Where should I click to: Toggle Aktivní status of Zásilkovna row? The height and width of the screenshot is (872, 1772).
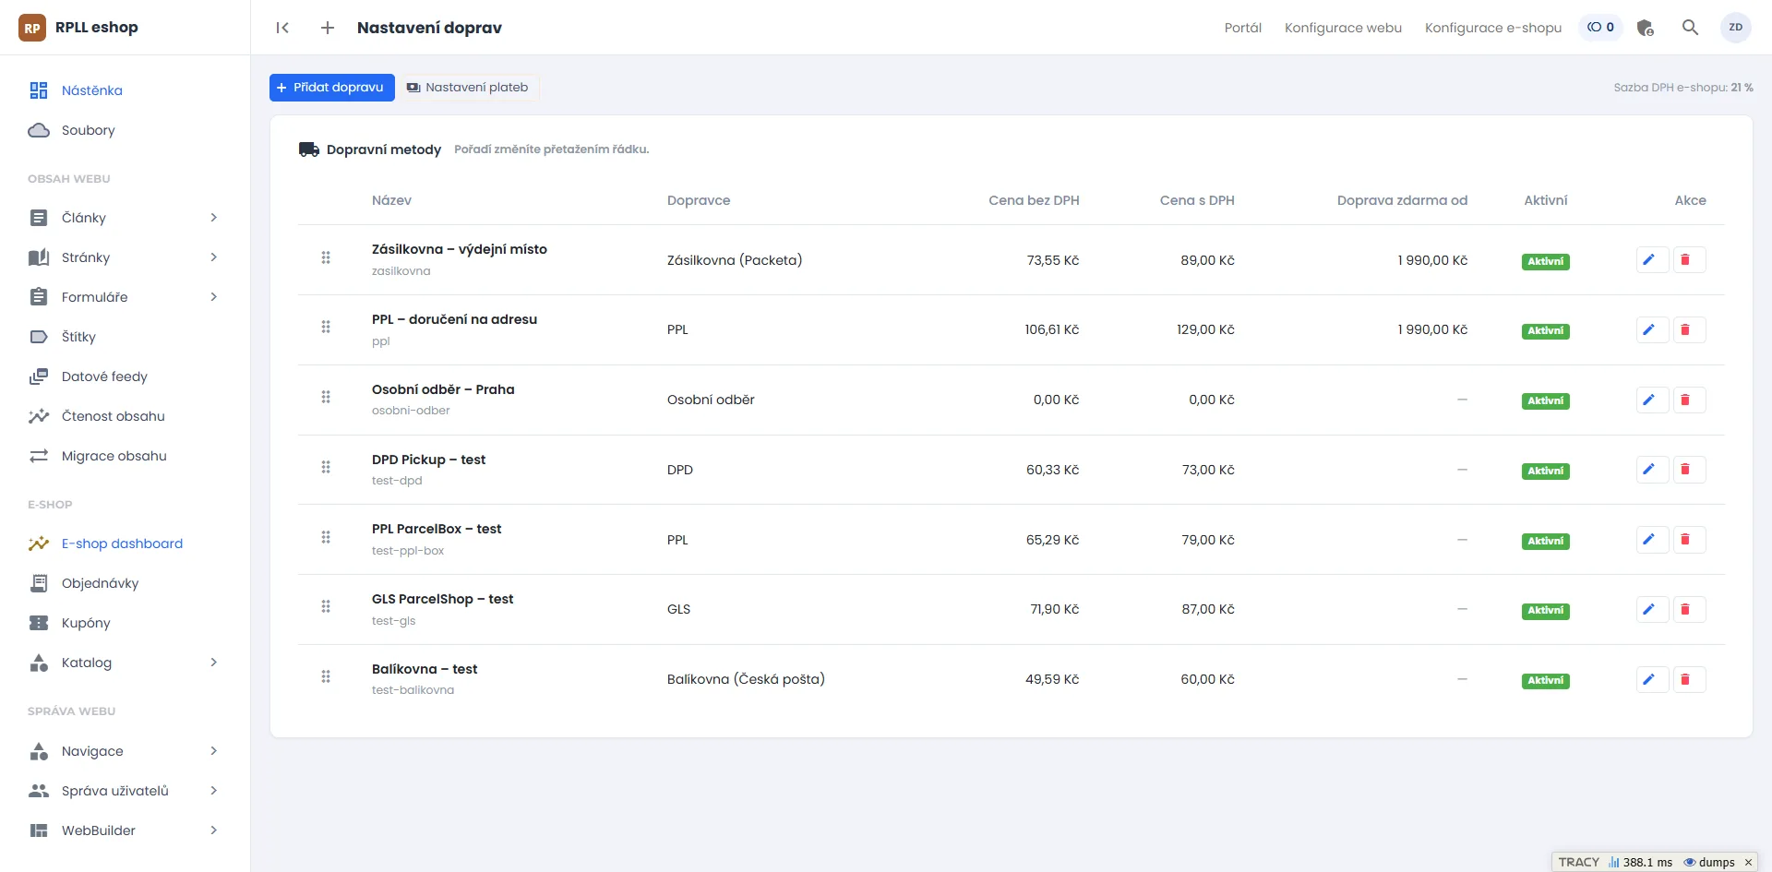1546,261
